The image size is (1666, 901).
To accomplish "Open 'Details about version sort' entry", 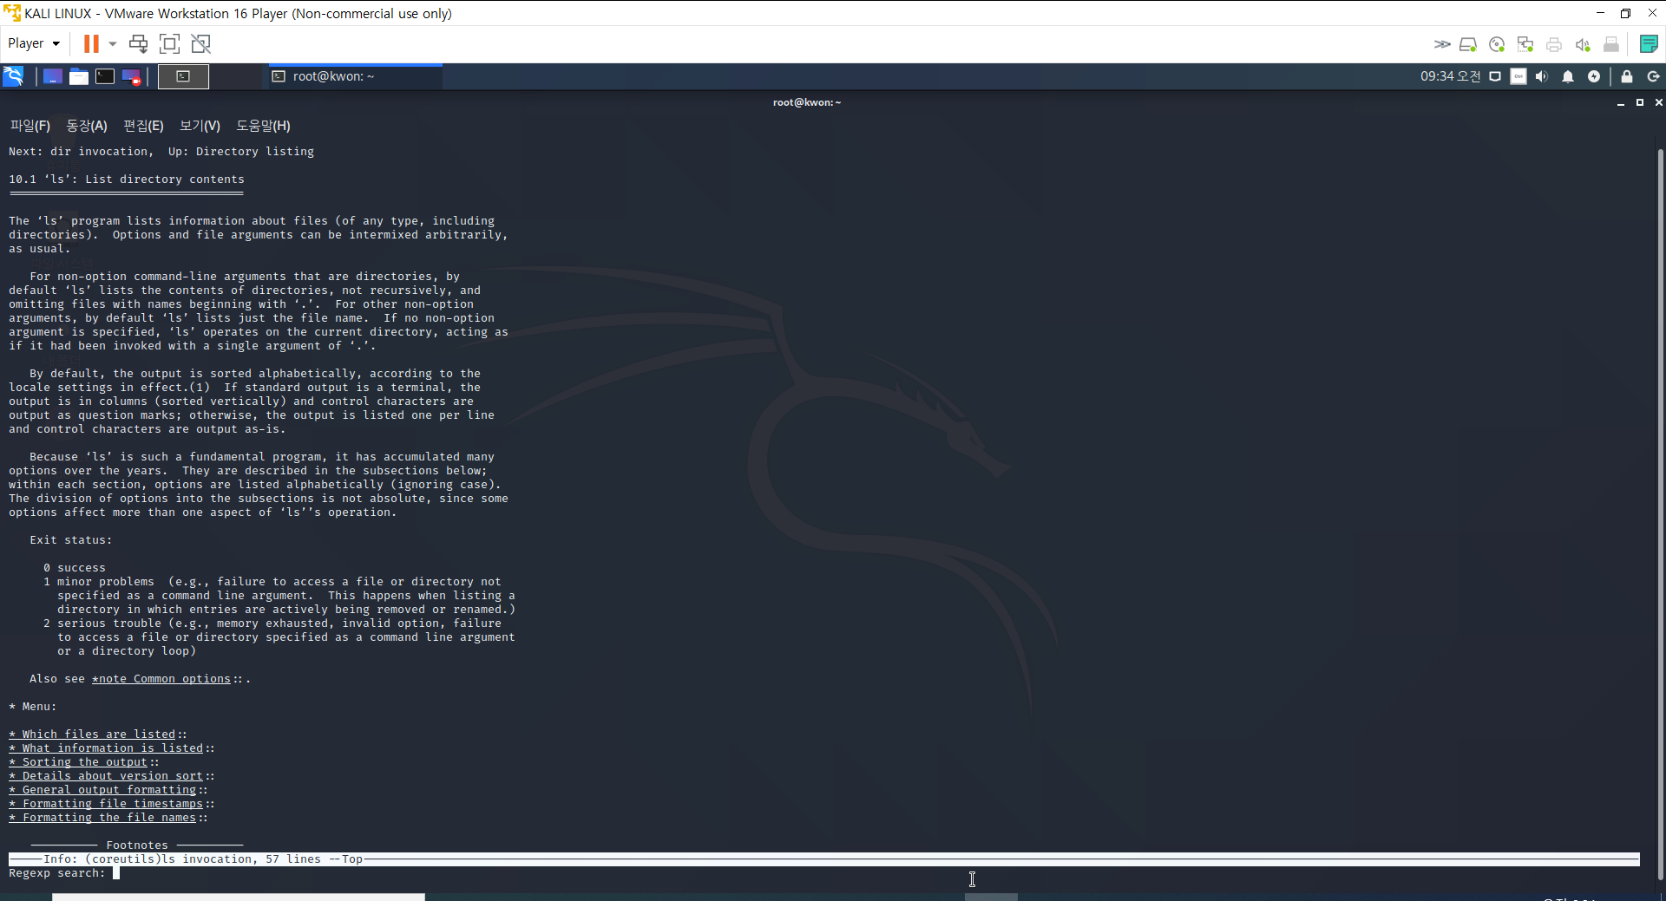I will pos(106,776).
